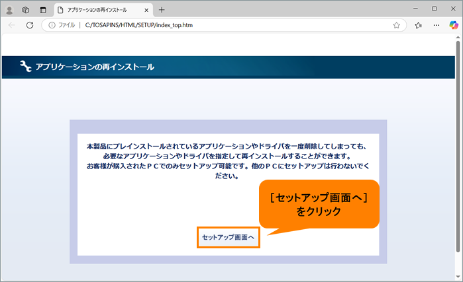463x282 pixels.
Task: Open the workspaces icon in title bar
Action: (26, 10)
